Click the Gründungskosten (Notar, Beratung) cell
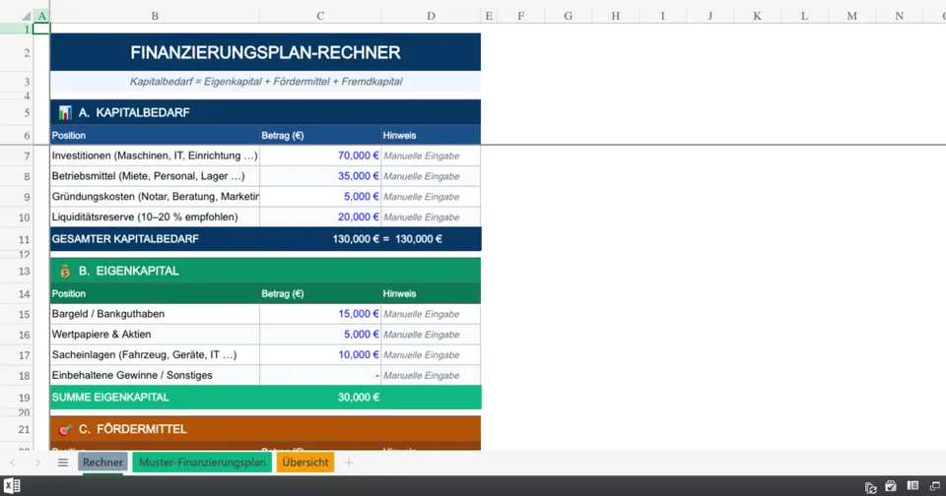Viewport: 946px width, 496px height. (155, 197)
